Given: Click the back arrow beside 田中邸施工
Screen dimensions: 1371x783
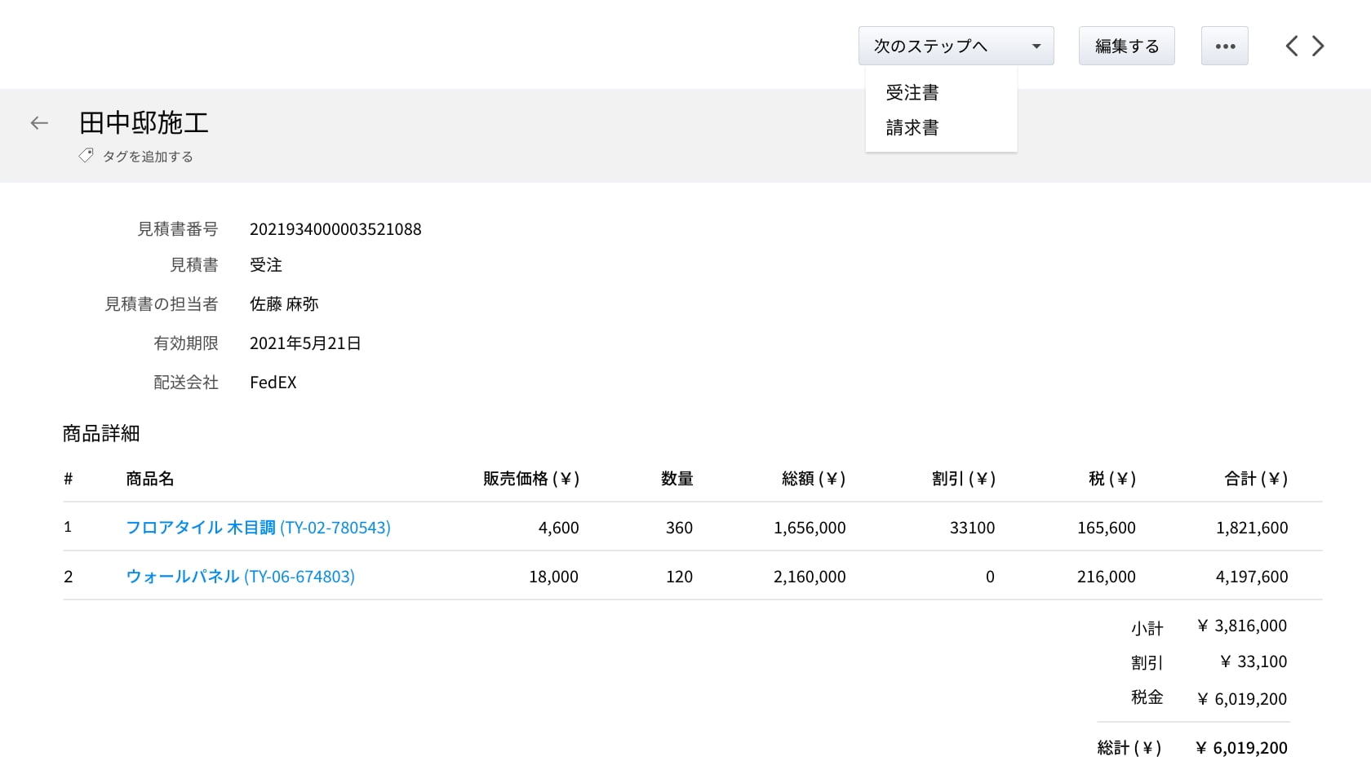Looking at the screenshot, I should pos(39,123).
